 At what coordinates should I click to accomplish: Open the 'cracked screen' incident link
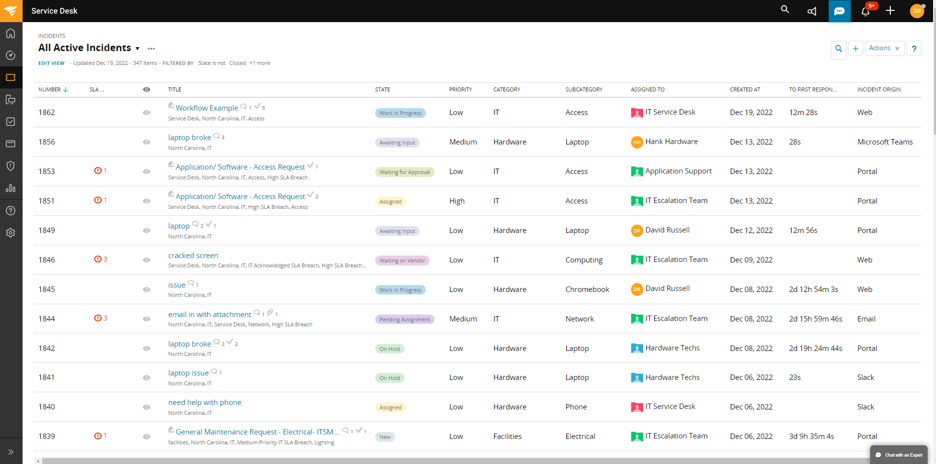pos(193,256)
